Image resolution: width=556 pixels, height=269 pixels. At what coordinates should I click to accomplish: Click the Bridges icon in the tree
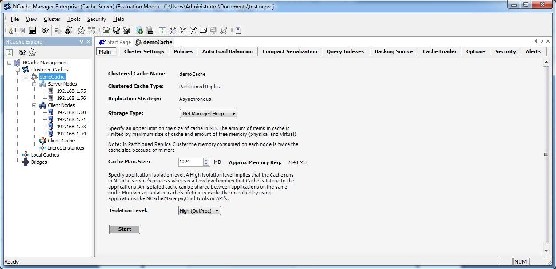[26, 162]
